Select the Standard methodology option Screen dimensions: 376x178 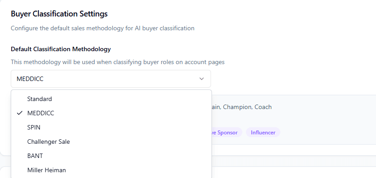pyautogui.click(x=39, y=99)
